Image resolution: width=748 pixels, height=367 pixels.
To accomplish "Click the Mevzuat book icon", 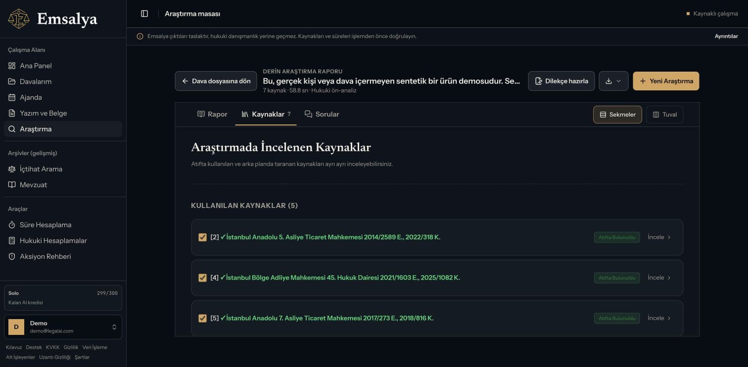I will pyautogui.click(x=12, y=185).
